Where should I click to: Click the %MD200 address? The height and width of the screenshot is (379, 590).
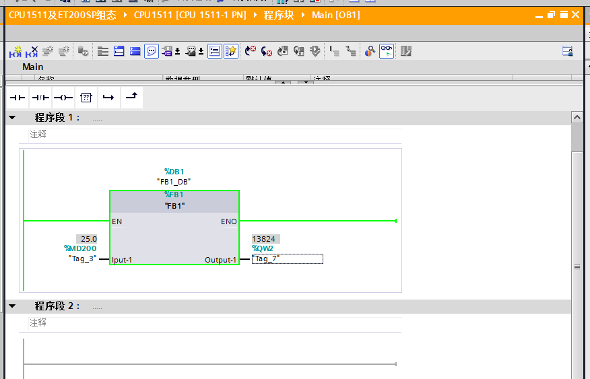tap(80, 248)
